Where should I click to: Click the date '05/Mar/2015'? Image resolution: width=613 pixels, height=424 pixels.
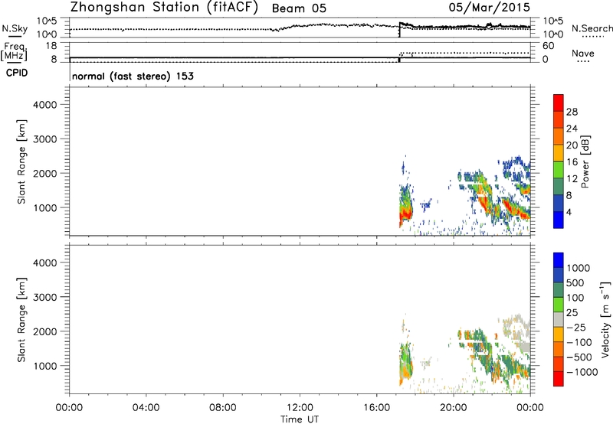[489, 7]
